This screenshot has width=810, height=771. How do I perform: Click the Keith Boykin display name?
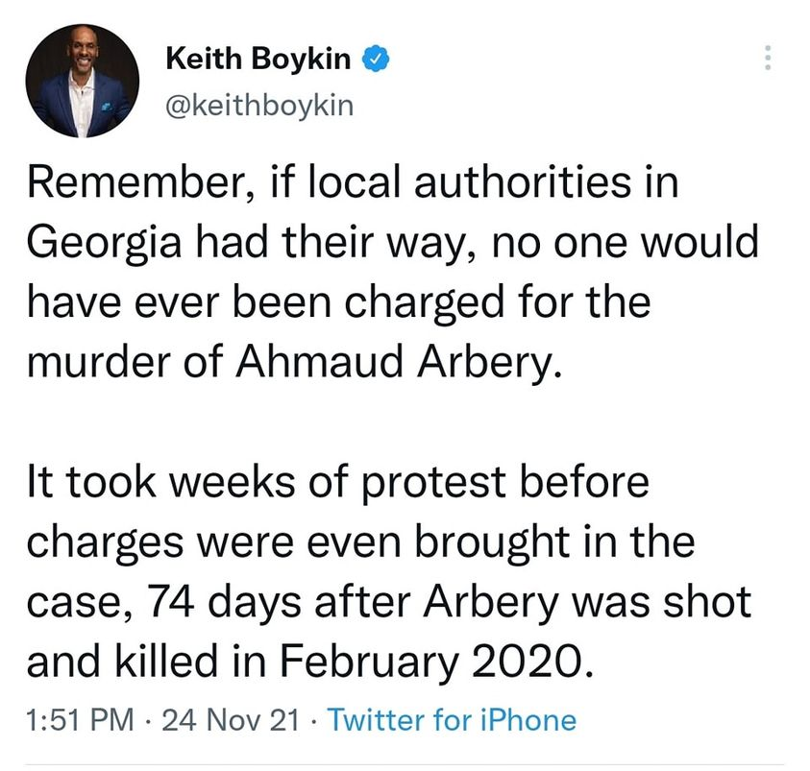pyautogui.click(x=258, y=60)
